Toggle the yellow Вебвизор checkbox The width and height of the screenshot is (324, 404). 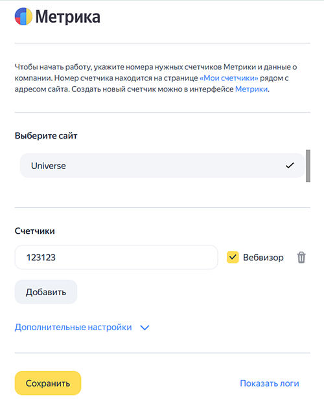pos(233,257)
